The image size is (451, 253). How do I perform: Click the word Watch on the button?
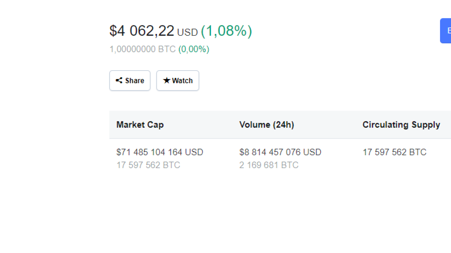click(x=182, y=81)
